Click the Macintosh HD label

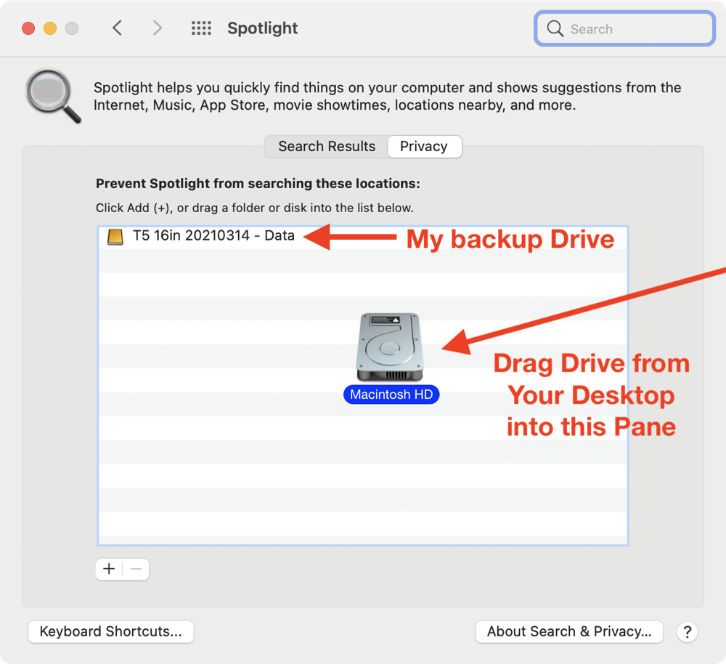pos(391,394)
